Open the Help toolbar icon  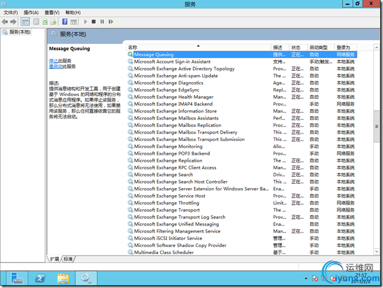(x=65, y=22)
